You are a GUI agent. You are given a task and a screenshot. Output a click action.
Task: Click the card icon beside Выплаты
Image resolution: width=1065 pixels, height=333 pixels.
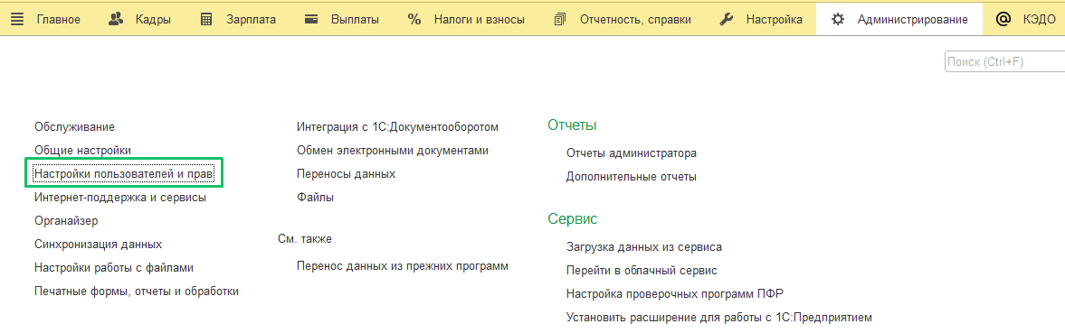pyautogui.click(x=312, y=20)
